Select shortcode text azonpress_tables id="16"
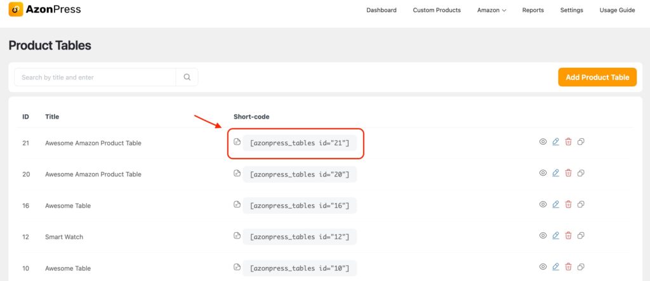 click(x=300, y=206)
